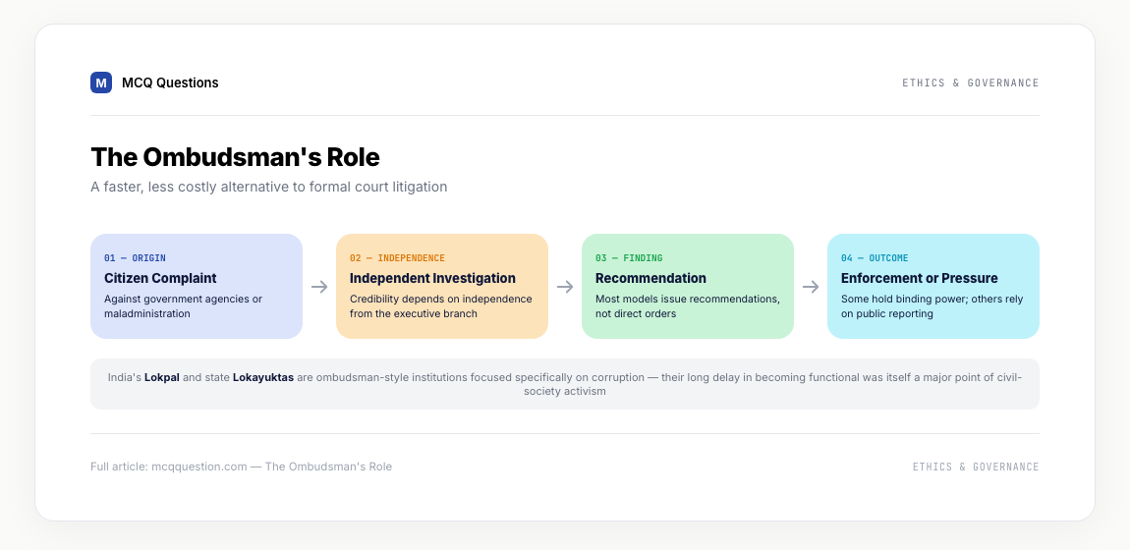This screenshot has height=550, width=1130.
Task: Open the MCQ Questions brand label
Action: [x=170, y=82]
